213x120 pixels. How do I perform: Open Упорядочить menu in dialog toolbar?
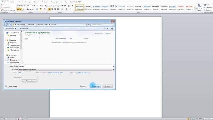11,29
